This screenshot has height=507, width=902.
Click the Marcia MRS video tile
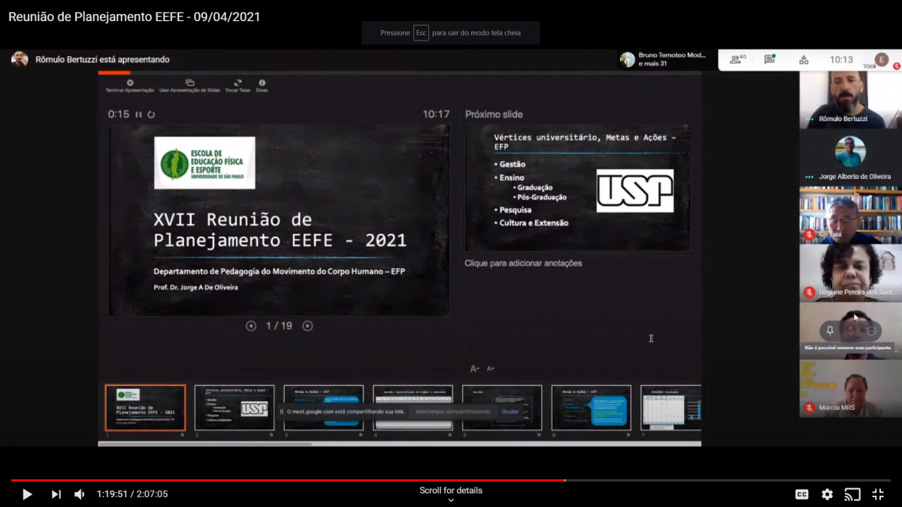click(850, 388)
